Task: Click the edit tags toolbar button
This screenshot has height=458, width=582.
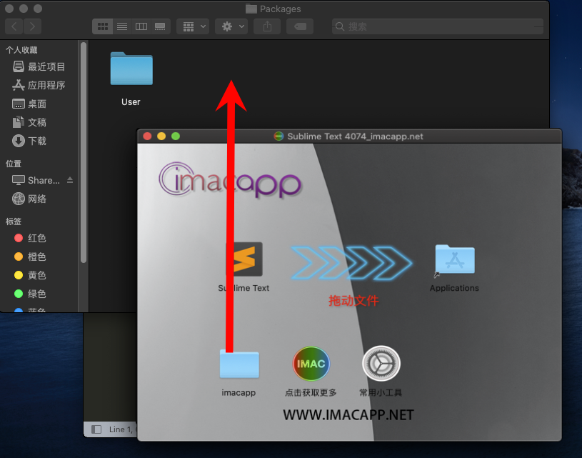Action: coord(300,26)
